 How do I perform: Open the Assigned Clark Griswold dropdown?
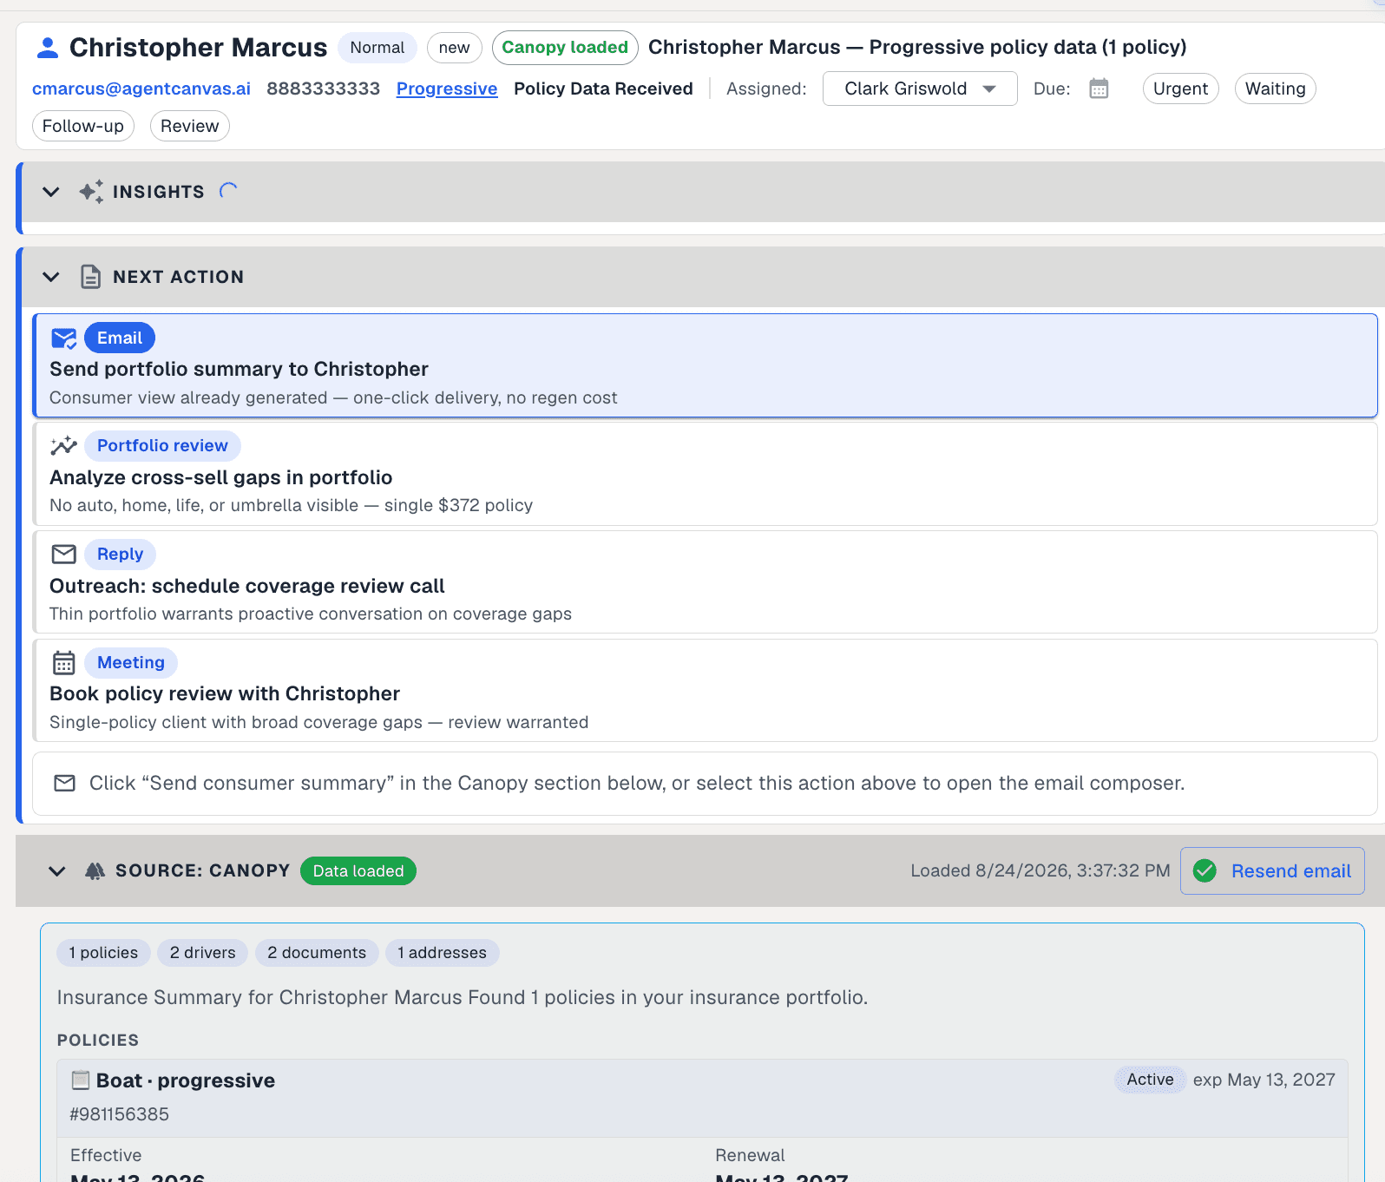coord(920,89)
